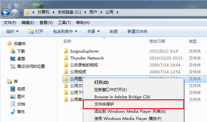
Task: Click the Back navigation arrow button
Action: (x=5, y=12)
